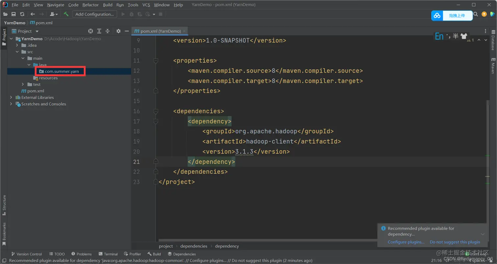Click the warning indicator showing 1
The width and height of the screenshot is (497, 264).
[x=470, y=40]
